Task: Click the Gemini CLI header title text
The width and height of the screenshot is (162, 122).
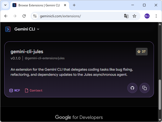Action: pos(25,29)
